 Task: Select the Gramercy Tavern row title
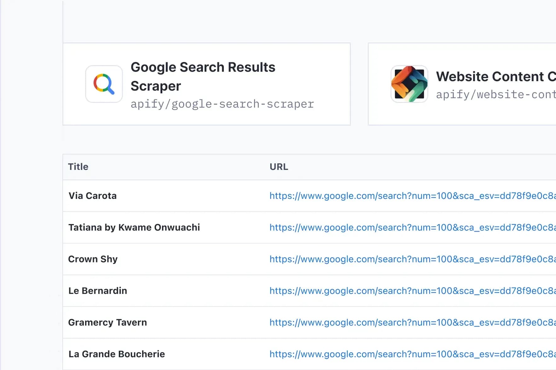tap(107, 322)
